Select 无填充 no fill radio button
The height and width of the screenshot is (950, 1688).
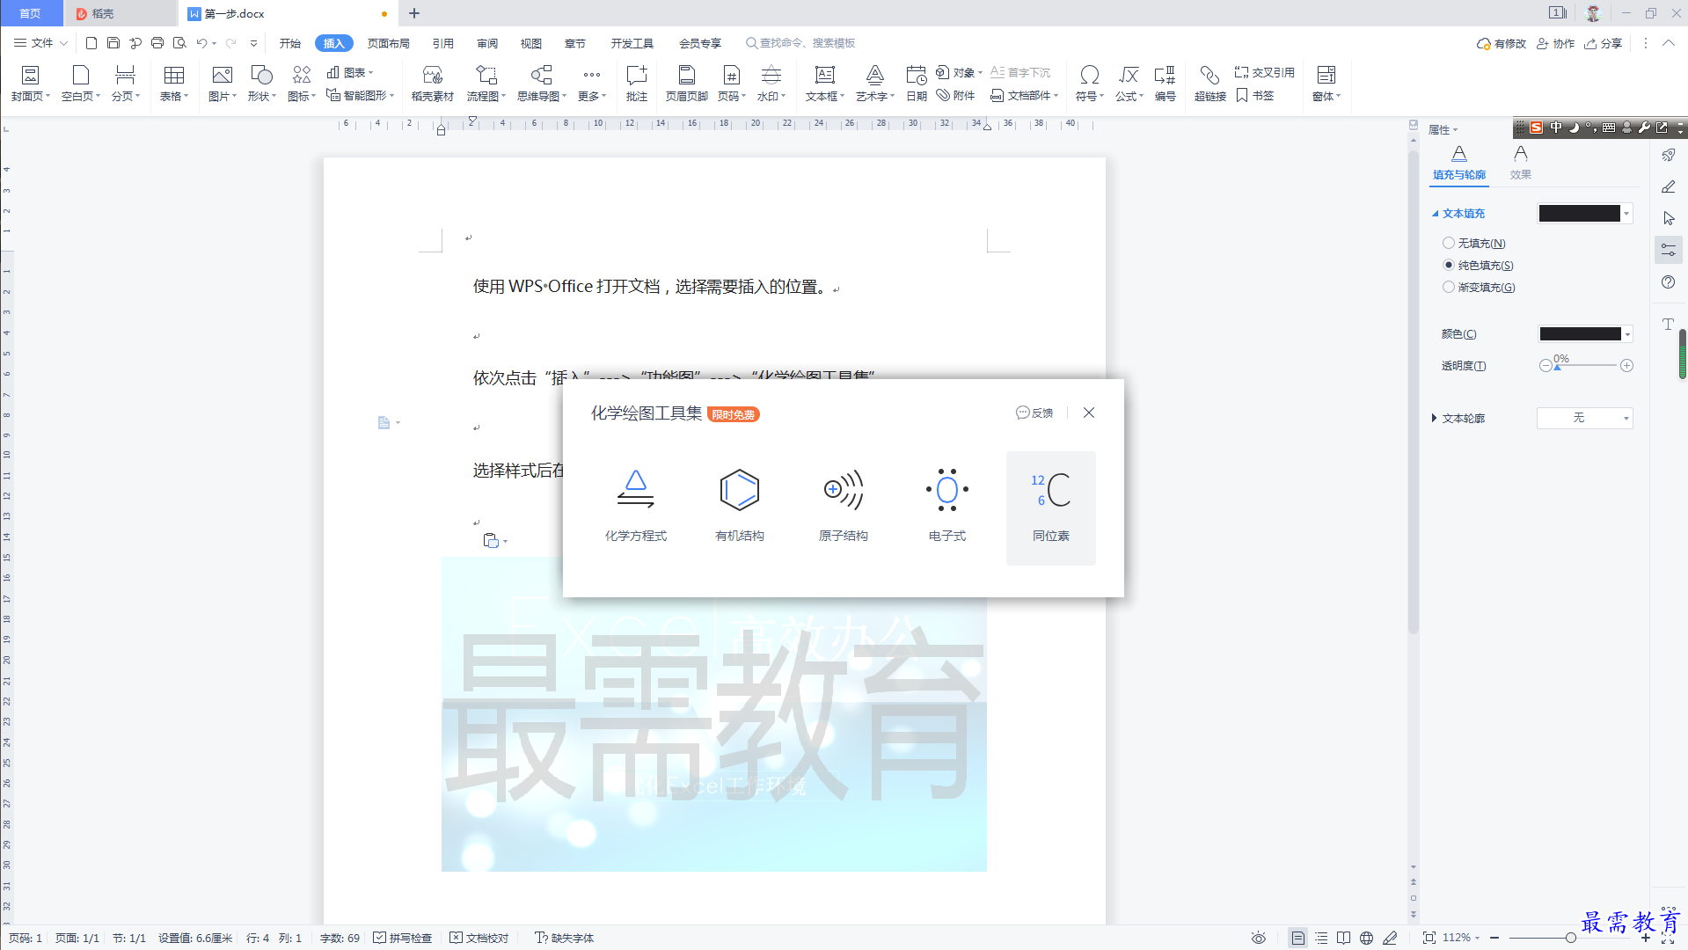click(1448, 243)
